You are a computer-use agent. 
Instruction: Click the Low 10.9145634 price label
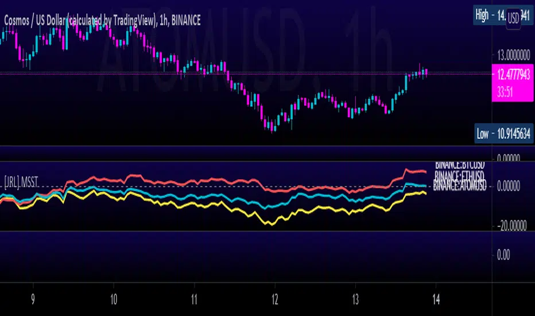click(503, 133)
